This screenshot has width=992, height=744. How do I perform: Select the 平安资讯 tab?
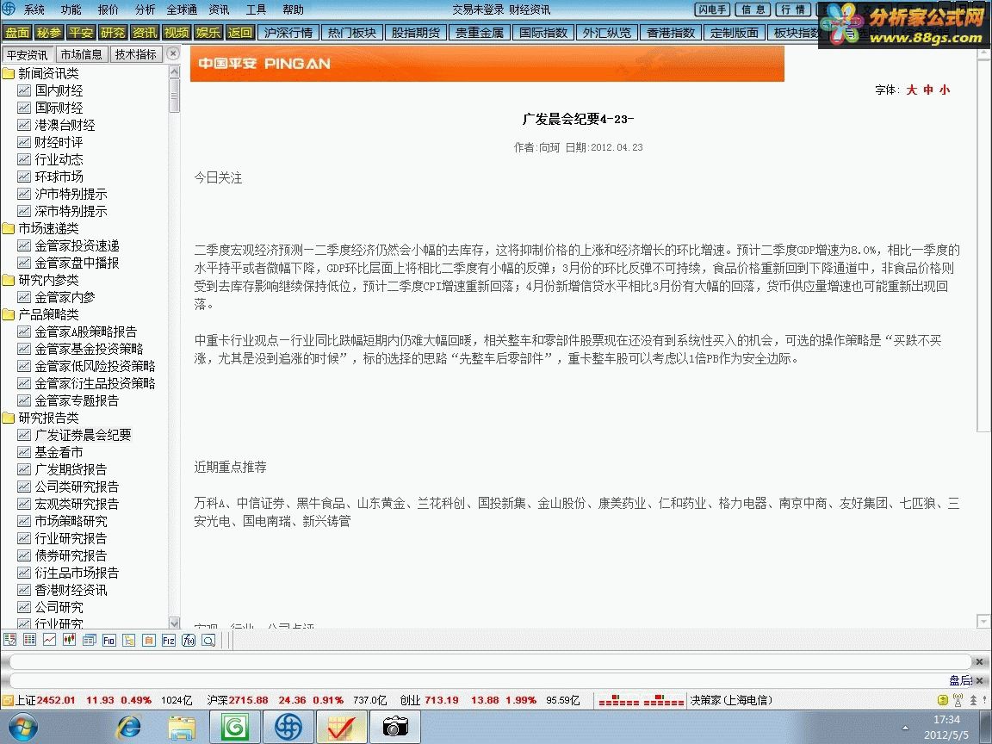coord(28,54)
